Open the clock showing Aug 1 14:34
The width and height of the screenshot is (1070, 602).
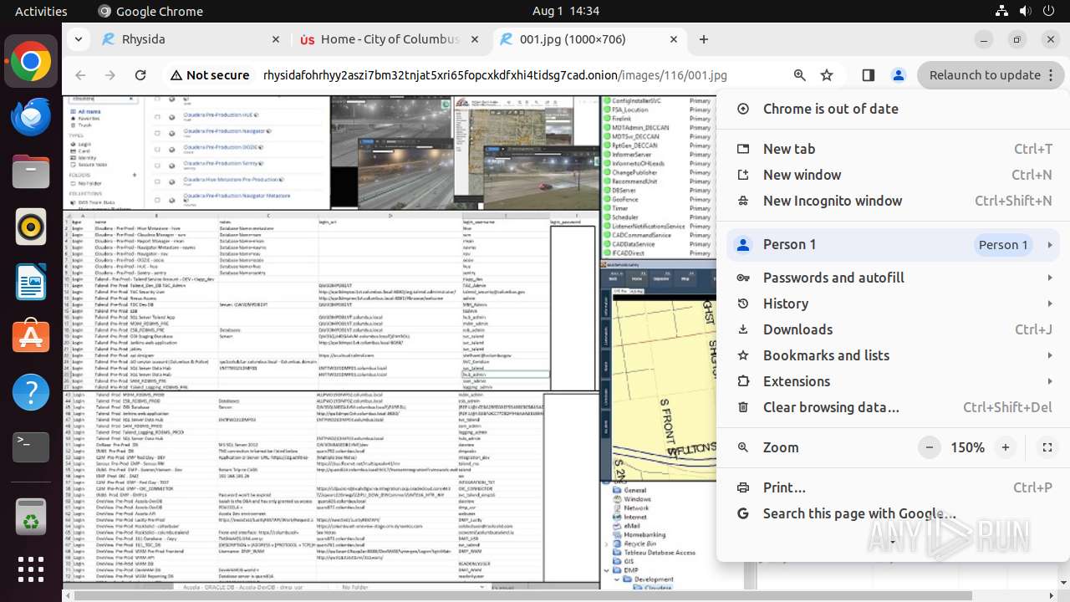(566, 11)
